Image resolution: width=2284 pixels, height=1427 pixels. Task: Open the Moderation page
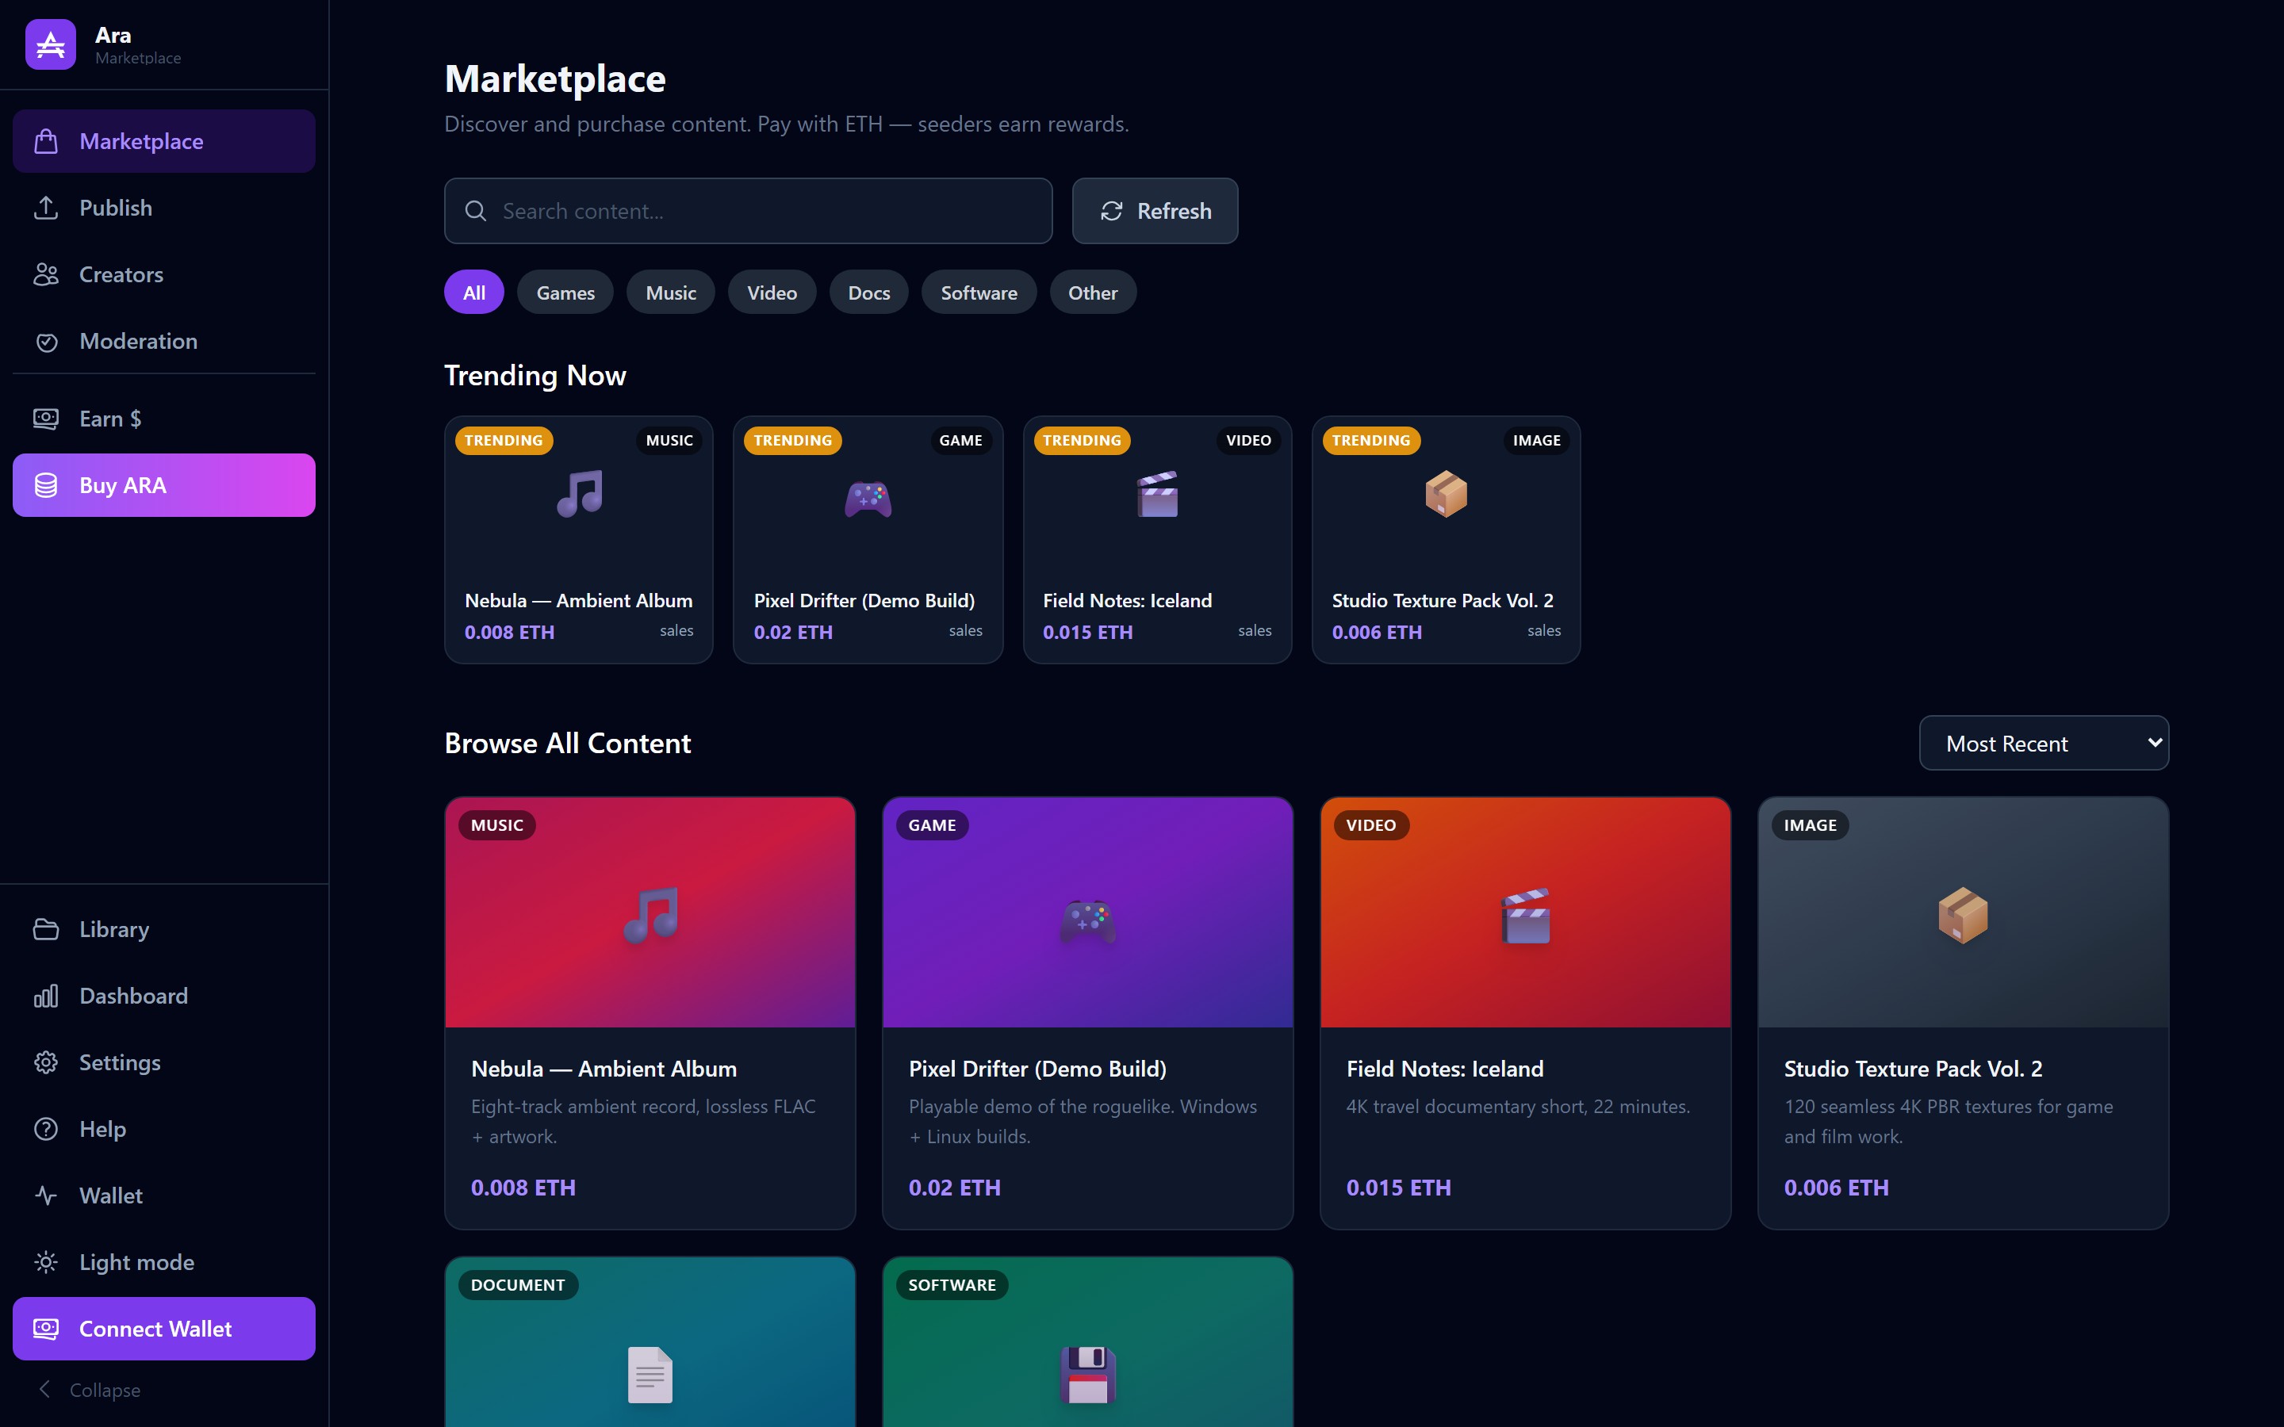pos(164,341)
